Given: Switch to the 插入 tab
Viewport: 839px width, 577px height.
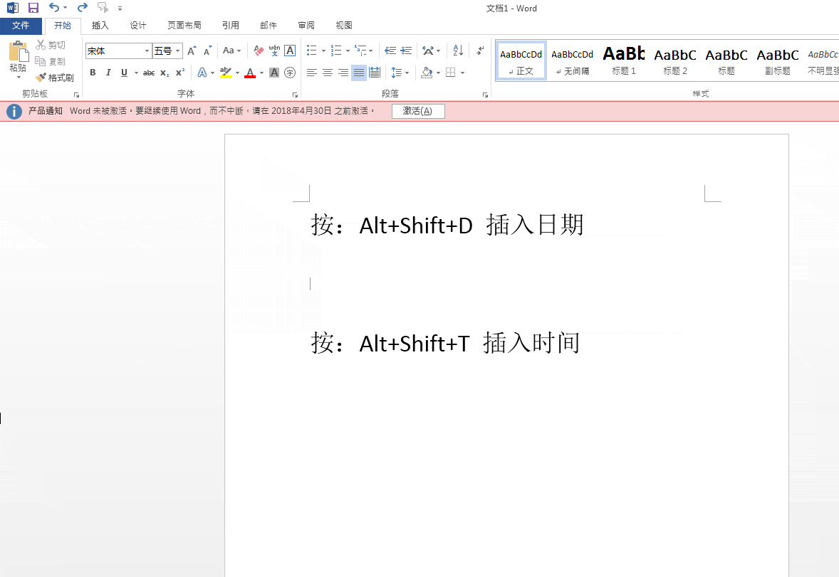Looking at the screenshot, I should (x=100, y=26).
